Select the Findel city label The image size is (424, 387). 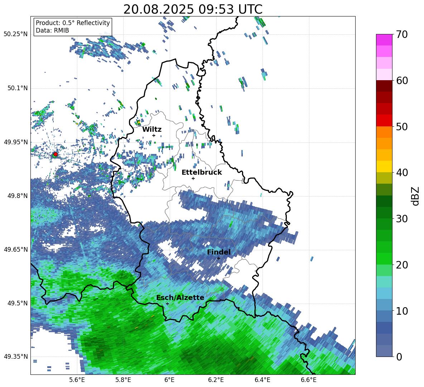click(219, 252)
